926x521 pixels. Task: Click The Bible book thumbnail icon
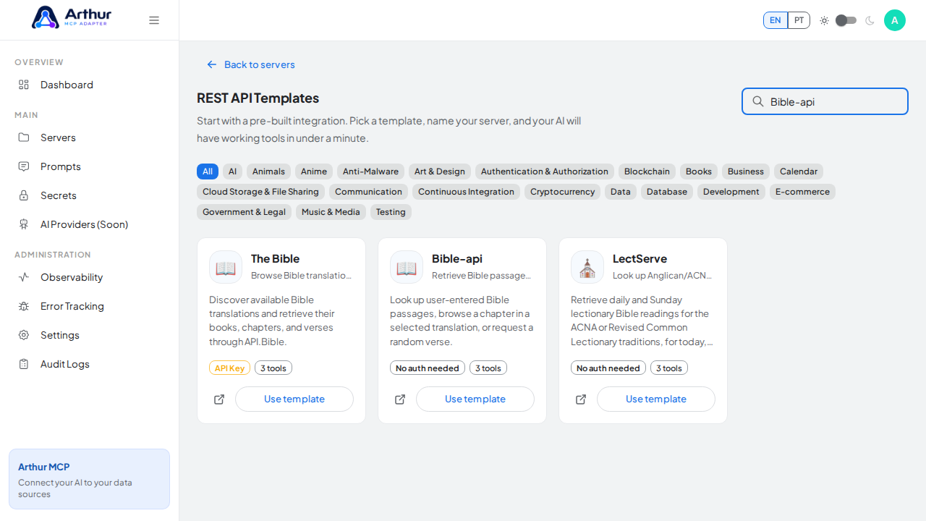point(226,267)
